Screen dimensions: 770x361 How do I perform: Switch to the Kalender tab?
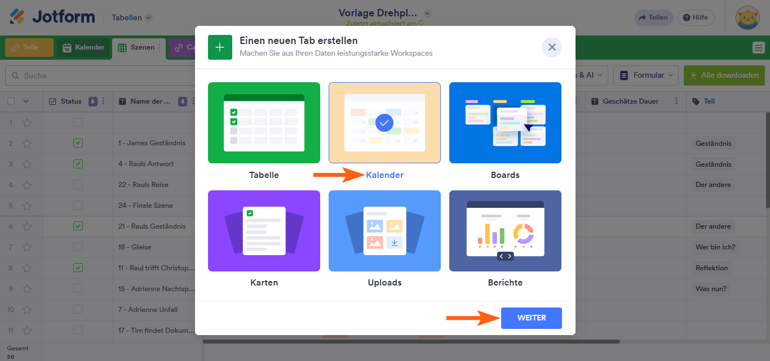83,47
